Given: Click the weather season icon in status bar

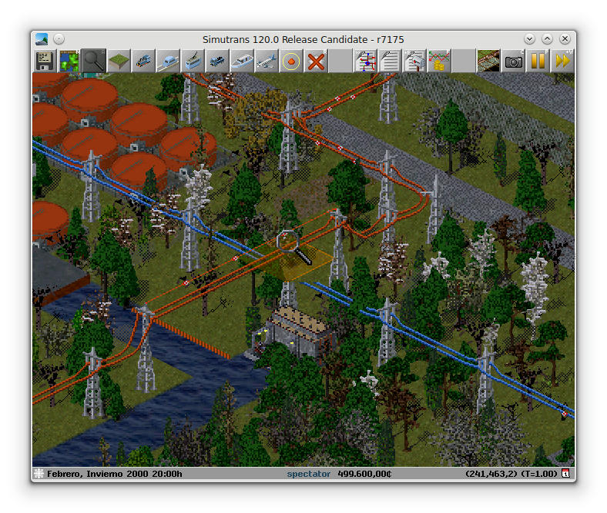Looking at the screenshot, I should [x=39, y=474].
